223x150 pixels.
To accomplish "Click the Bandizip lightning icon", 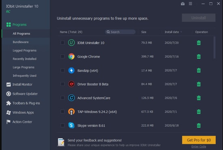I will pos(71,70).
